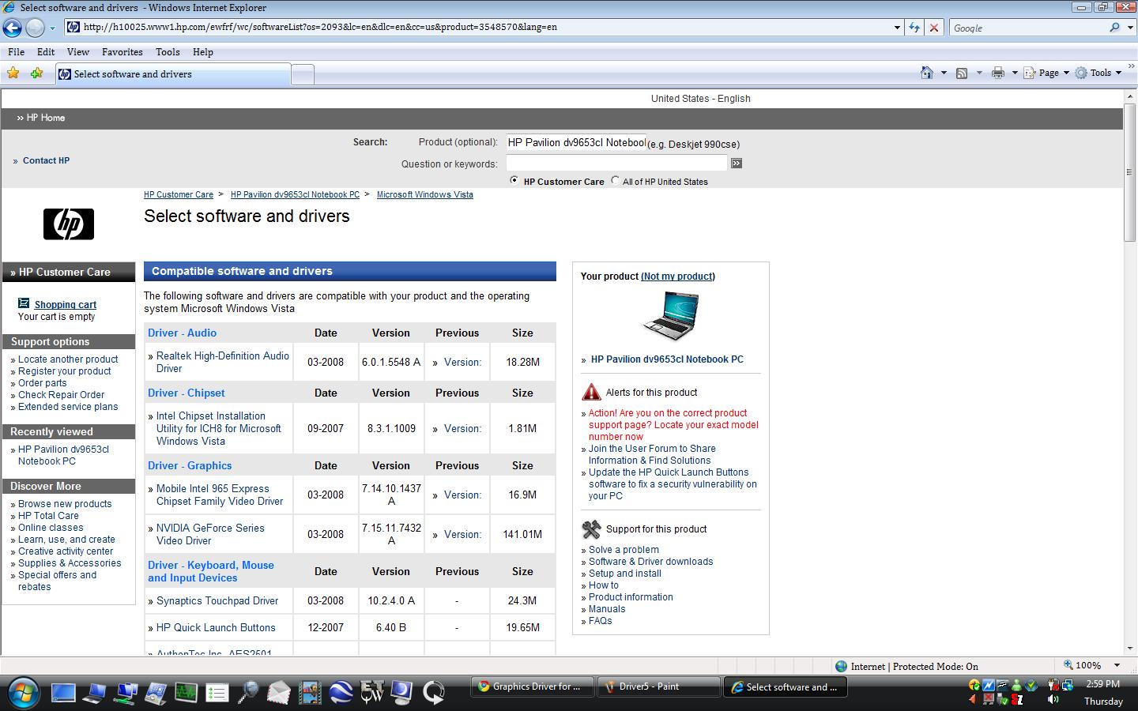
Task: Click the Product search input field
Action: (x=576, y=142)
